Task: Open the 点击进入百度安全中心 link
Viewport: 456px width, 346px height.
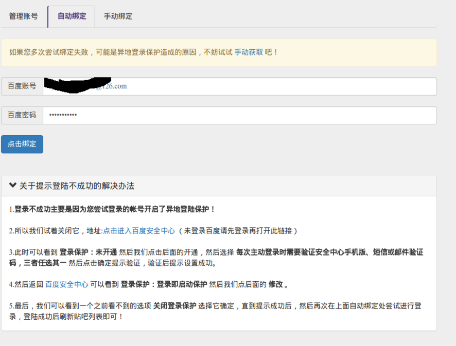Action: pyautogui.click(x=139, y=231)
